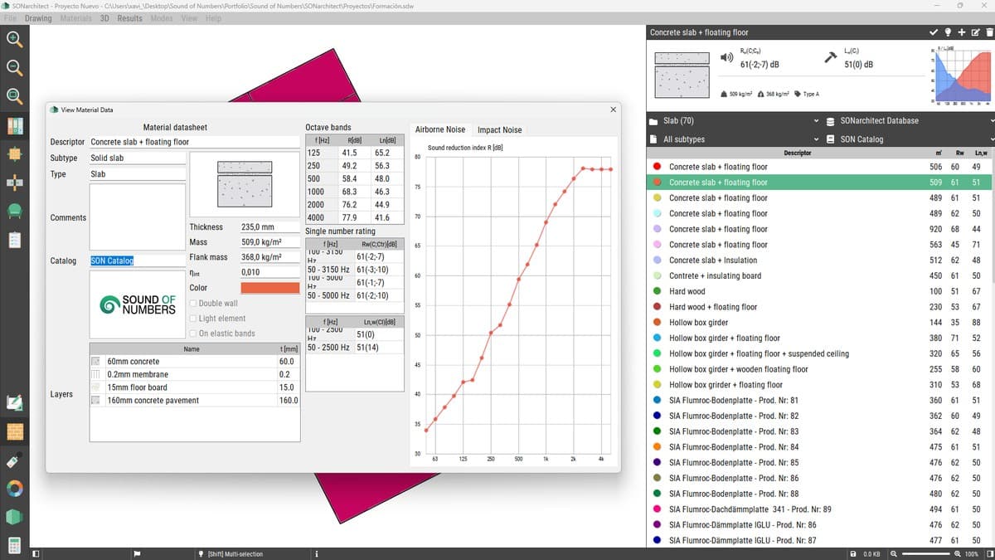
Task: Open the calculator icon in sidebar
Action: pyautogui.click(x=14, y=545)
